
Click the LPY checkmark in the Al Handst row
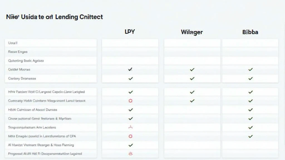click(130, 145)
